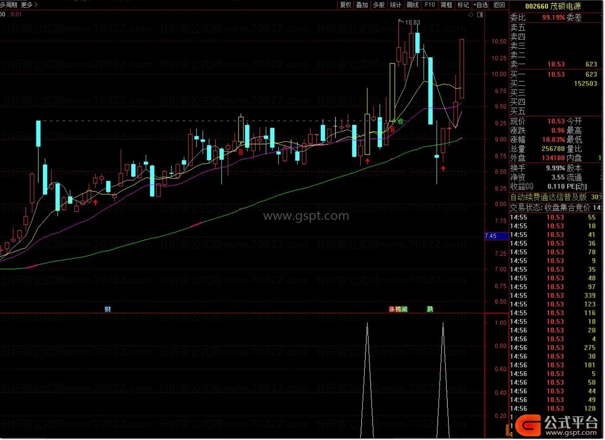Click the 追 signal label on chart
605x440 pixels.
(x=400, y=122)
